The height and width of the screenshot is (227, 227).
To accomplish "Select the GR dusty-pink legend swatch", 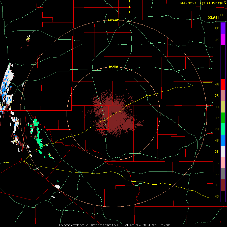I will pyautogui.click(x=223, y=96).
